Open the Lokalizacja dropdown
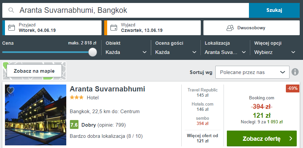The image size is (303, 148). click(225, 52)
